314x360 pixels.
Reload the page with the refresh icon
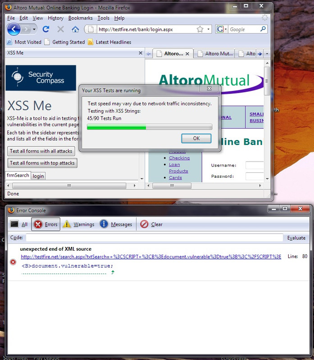46,29
